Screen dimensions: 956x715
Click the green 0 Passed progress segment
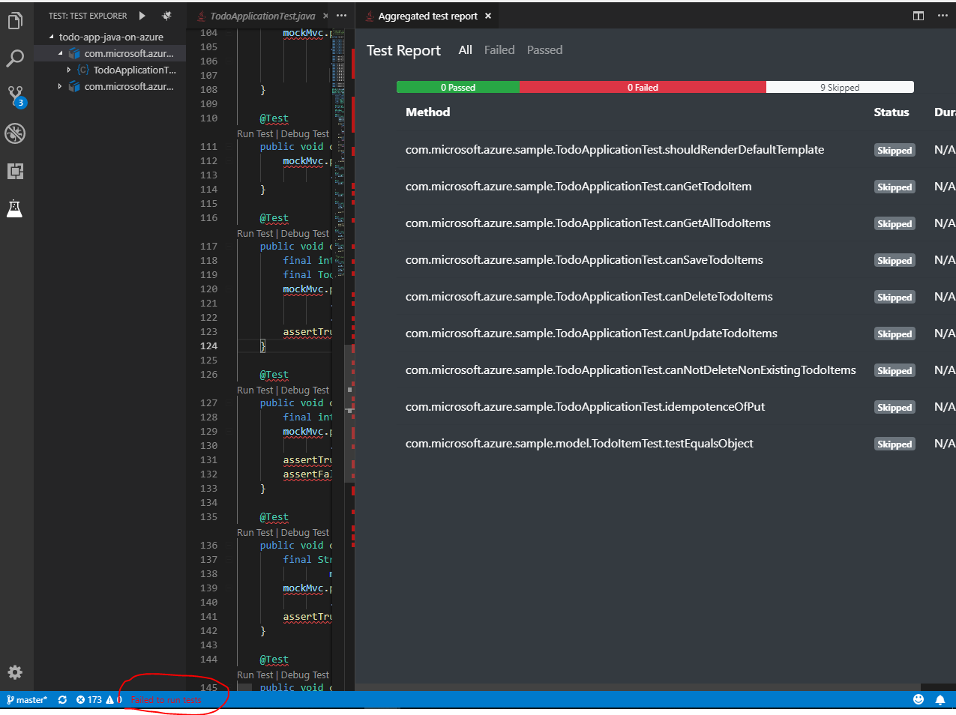[x=457, y=86]
